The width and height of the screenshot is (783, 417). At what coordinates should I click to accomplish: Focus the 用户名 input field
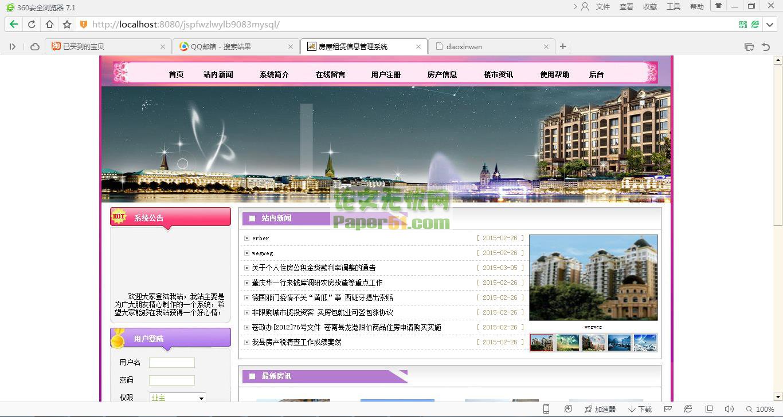172,363
